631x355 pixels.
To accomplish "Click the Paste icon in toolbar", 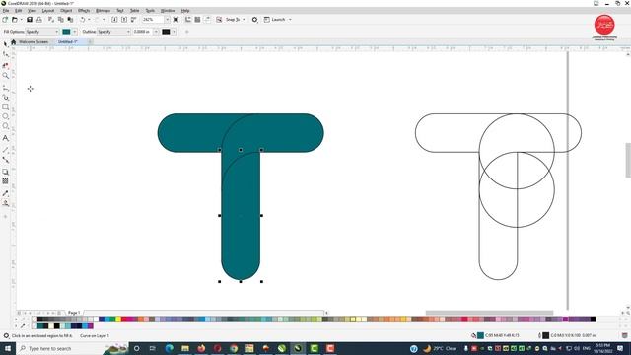I will point(70,20).
